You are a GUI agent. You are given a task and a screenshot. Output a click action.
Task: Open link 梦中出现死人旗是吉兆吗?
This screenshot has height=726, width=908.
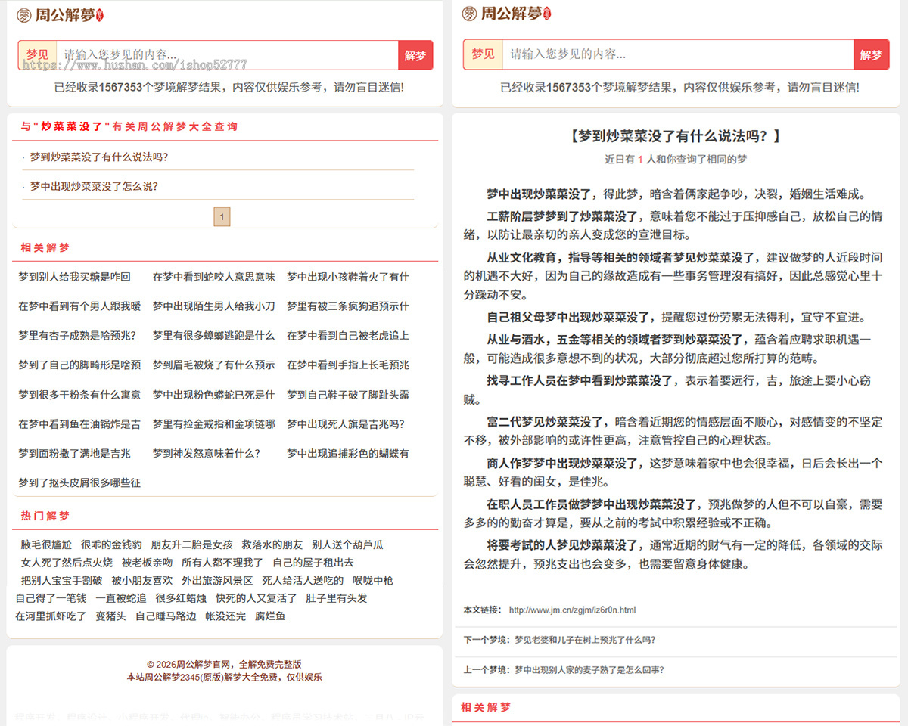pos(345,424)
